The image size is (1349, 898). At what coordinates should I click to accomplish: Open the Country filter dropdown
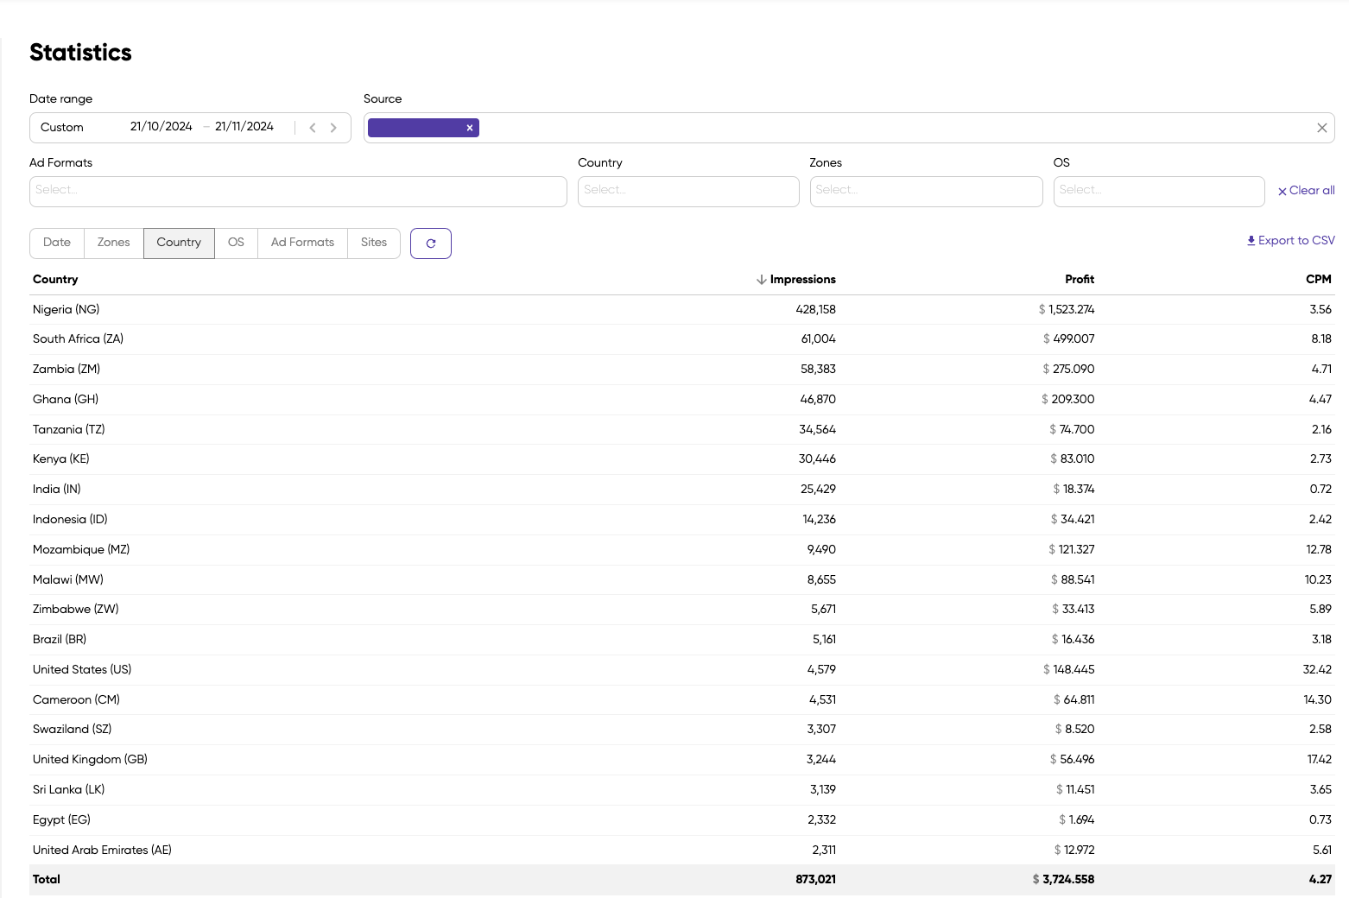(x=687, y=192)
